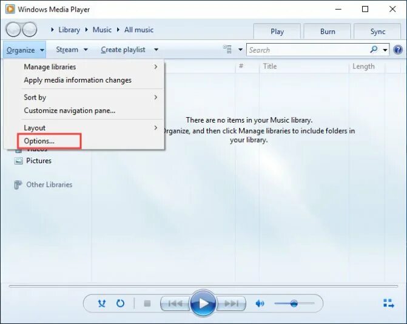Click the Windows Media Player title icon
Screen dimensions: 407x324
[10, 9]
